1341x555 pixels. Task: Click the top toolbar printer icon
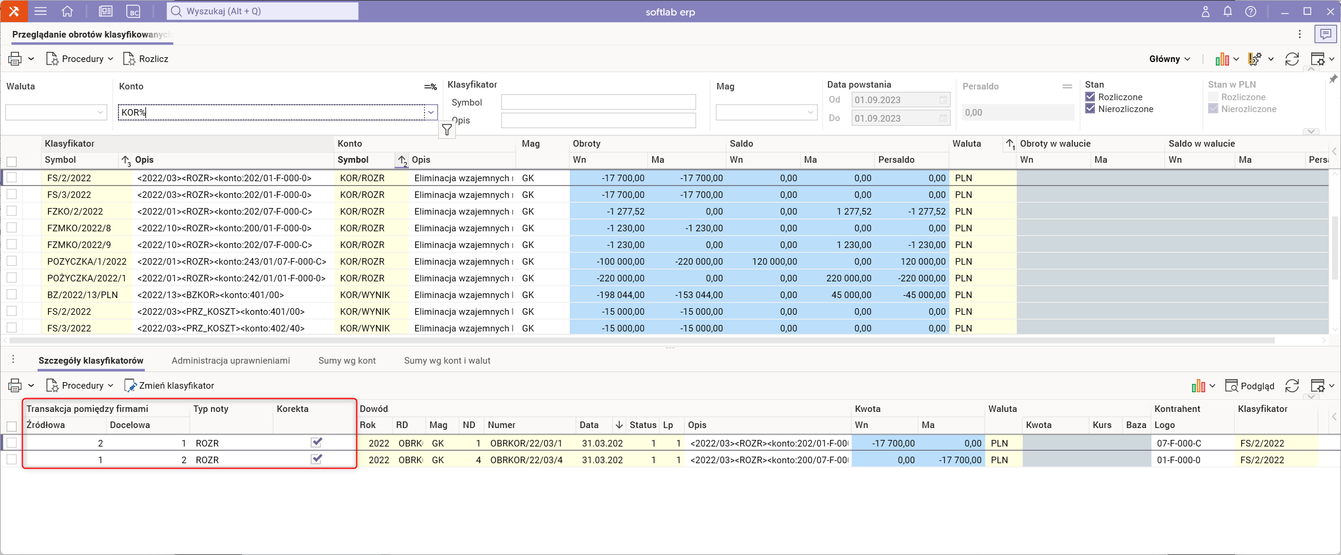(15, 59)
